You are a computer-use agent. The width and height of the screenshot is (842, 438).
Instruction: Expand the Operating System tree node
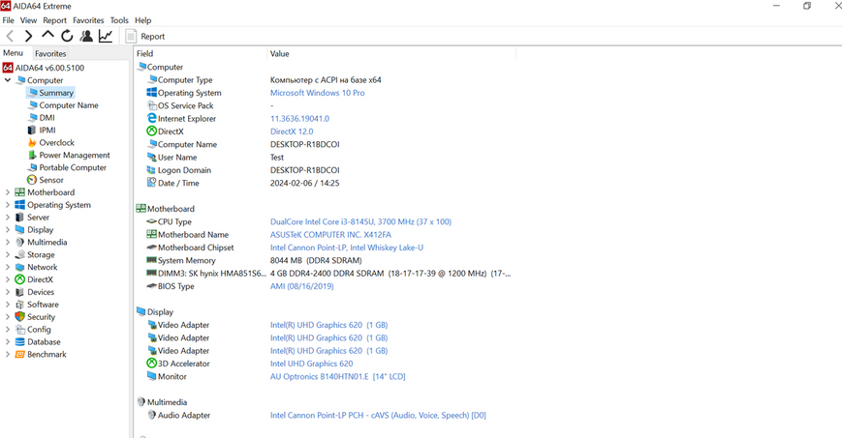pos(8,205)
